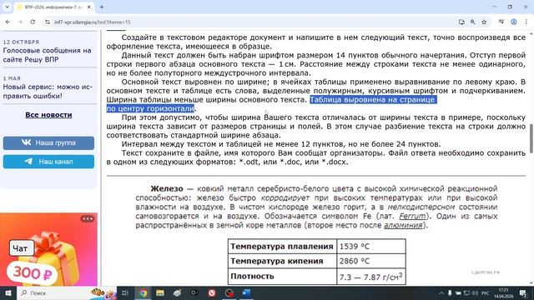Open the notifications center icon
This screenshot has width=534, height=300.
(523, 292)
